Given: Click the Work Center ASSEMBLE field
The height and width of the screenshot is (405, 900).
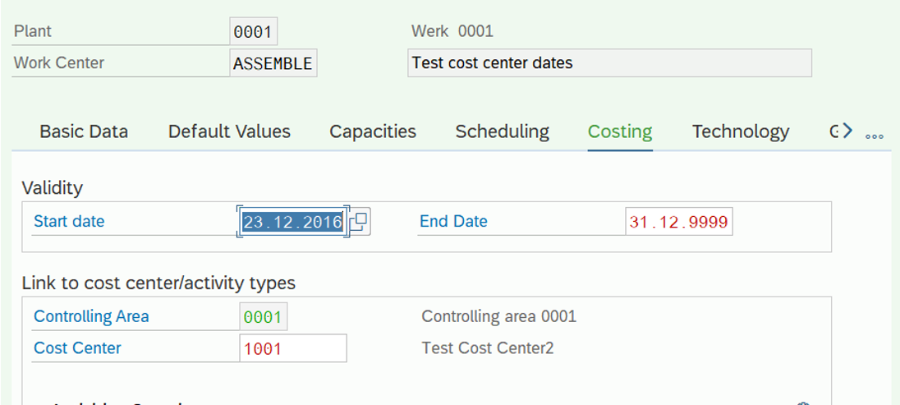Looking at the screenshot, I should coord(273,63).
